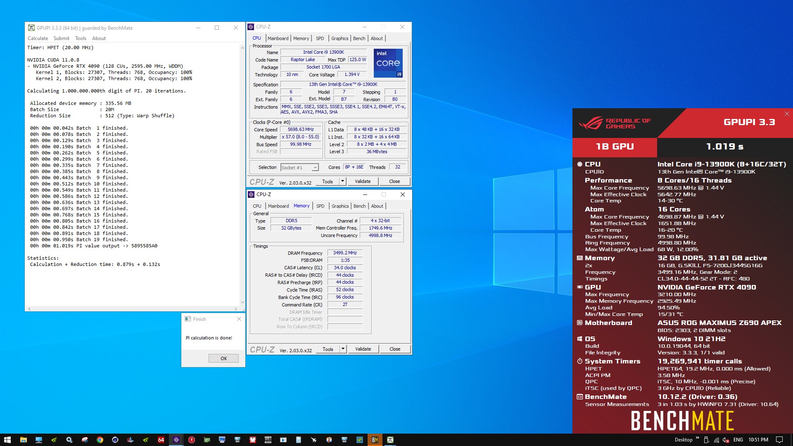The width and height of the screenshot is (793, 446).
Task: Open SPD tab in bottom CPU-Z window
Action: click(x=321, y=206)
